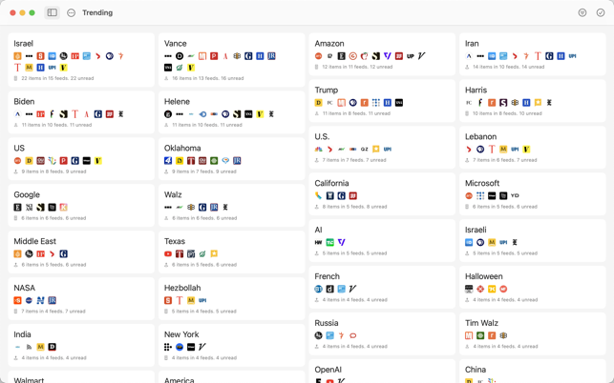The width and height of the screenshot is (614, 383).
Task: Click the Trending title in toolbar
Action: click(97, 12)
